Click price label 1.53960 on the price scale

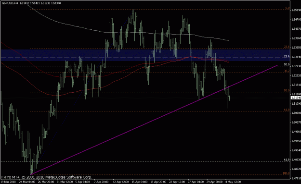296,38
